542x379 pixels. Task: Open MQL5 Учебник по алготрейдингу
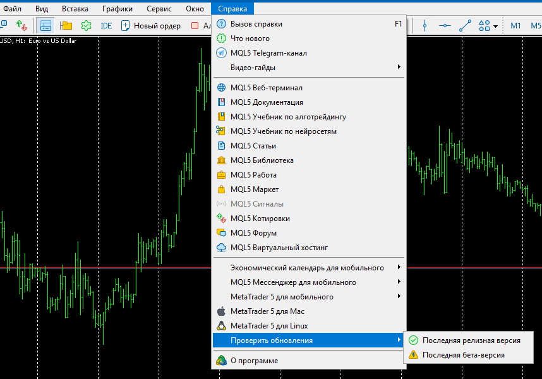pos(308,117)
